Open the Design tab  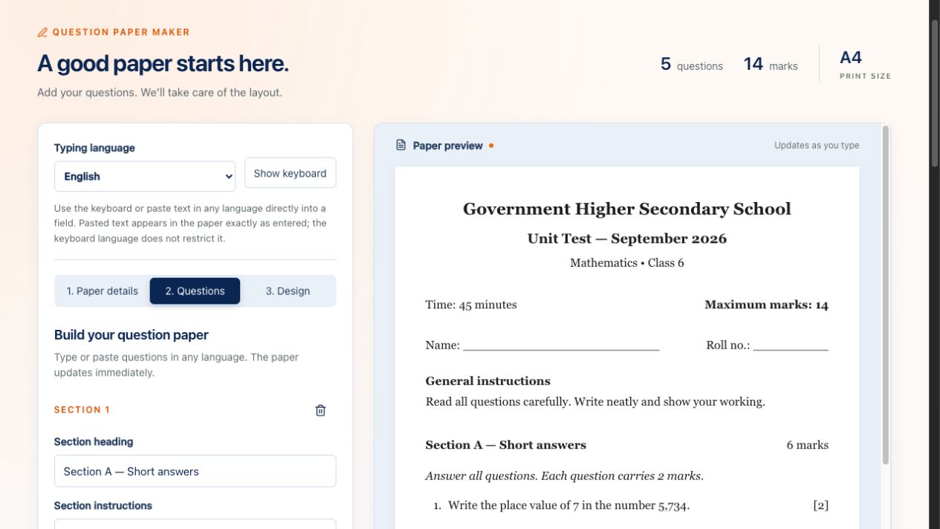[x=288, y=291]
